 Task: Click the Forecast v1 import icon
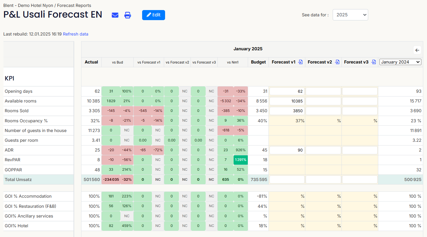pos(300,62)
